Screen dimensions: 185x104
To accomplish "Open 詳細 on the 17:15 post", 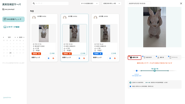I will pos(52,53).
